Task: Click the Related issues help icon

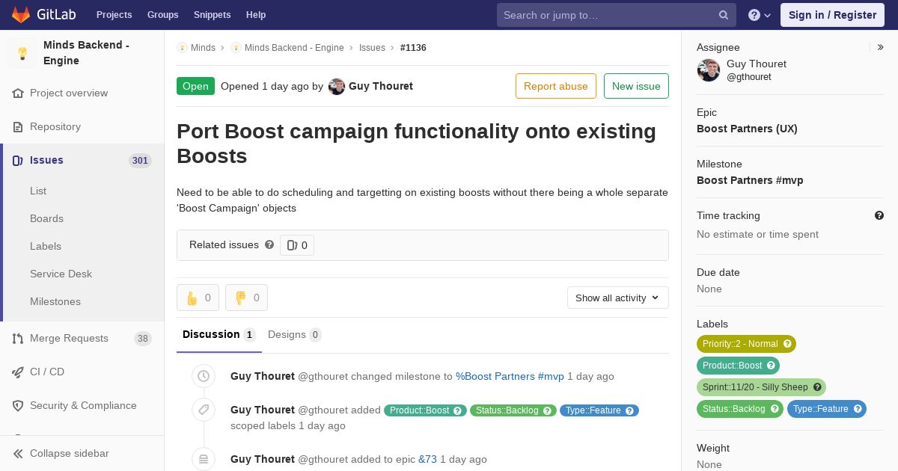Action: (x=269, y=244)
